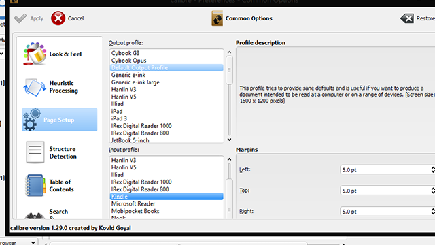Click the red Cancel icon

58,18
